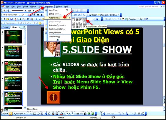
Task: Open the Action Buttons submenu
Action: point(58,18)
